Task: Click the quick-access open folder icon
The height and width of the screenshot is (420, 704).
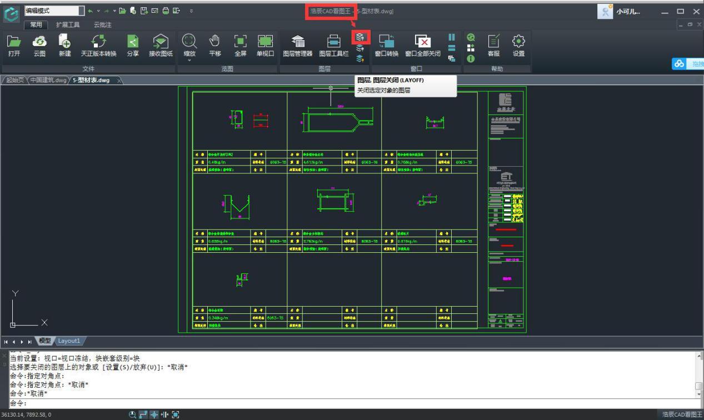Action: pos(123,11)
